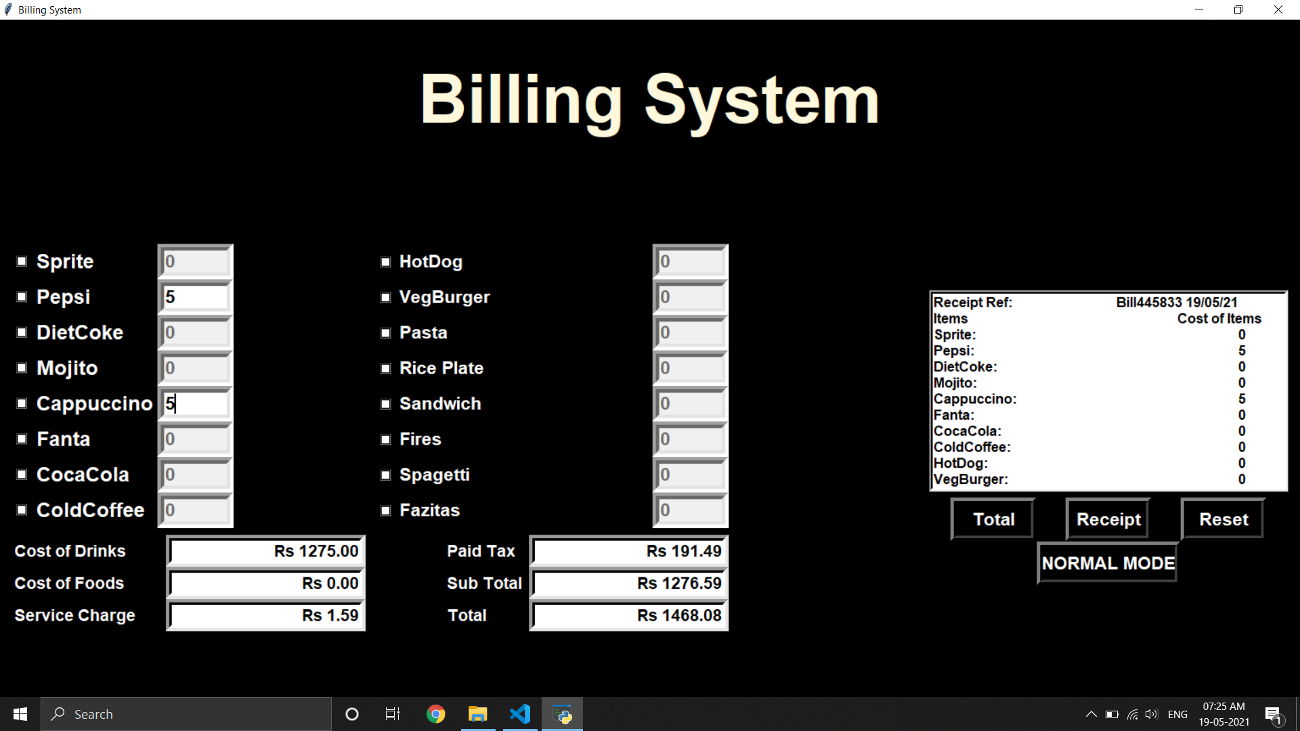Enable the Sprite checkbox
This screenshot has width=1300, height=731.
pos(20,261)
